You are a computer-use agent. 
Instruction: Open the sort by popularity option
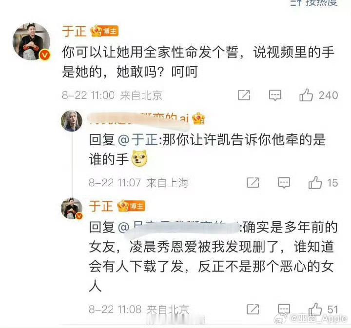(x=314, y=3)
